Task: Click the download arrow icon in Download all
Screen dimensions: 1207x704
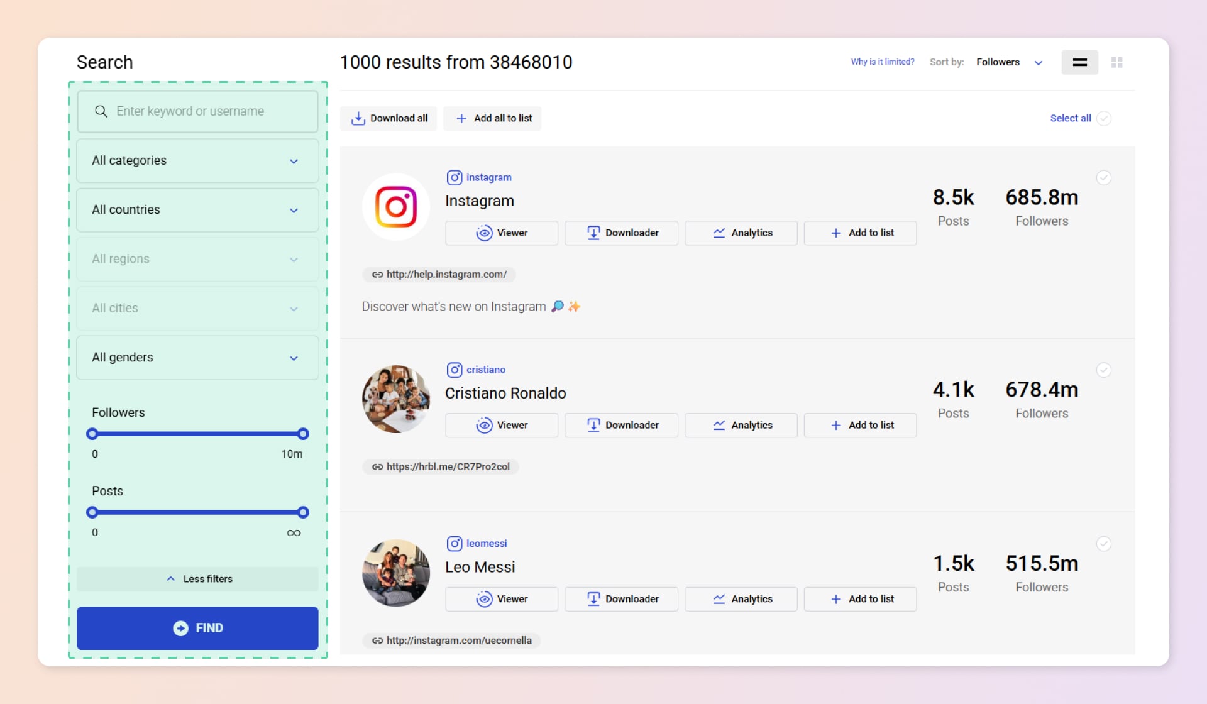Action: click(358, 118)
